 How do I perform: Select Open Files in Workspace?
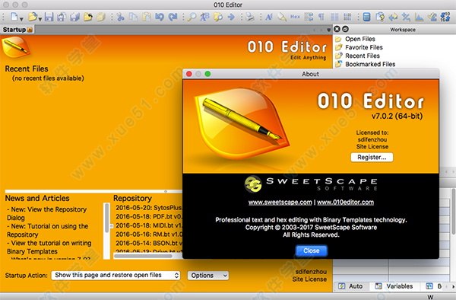coord(360,39)
